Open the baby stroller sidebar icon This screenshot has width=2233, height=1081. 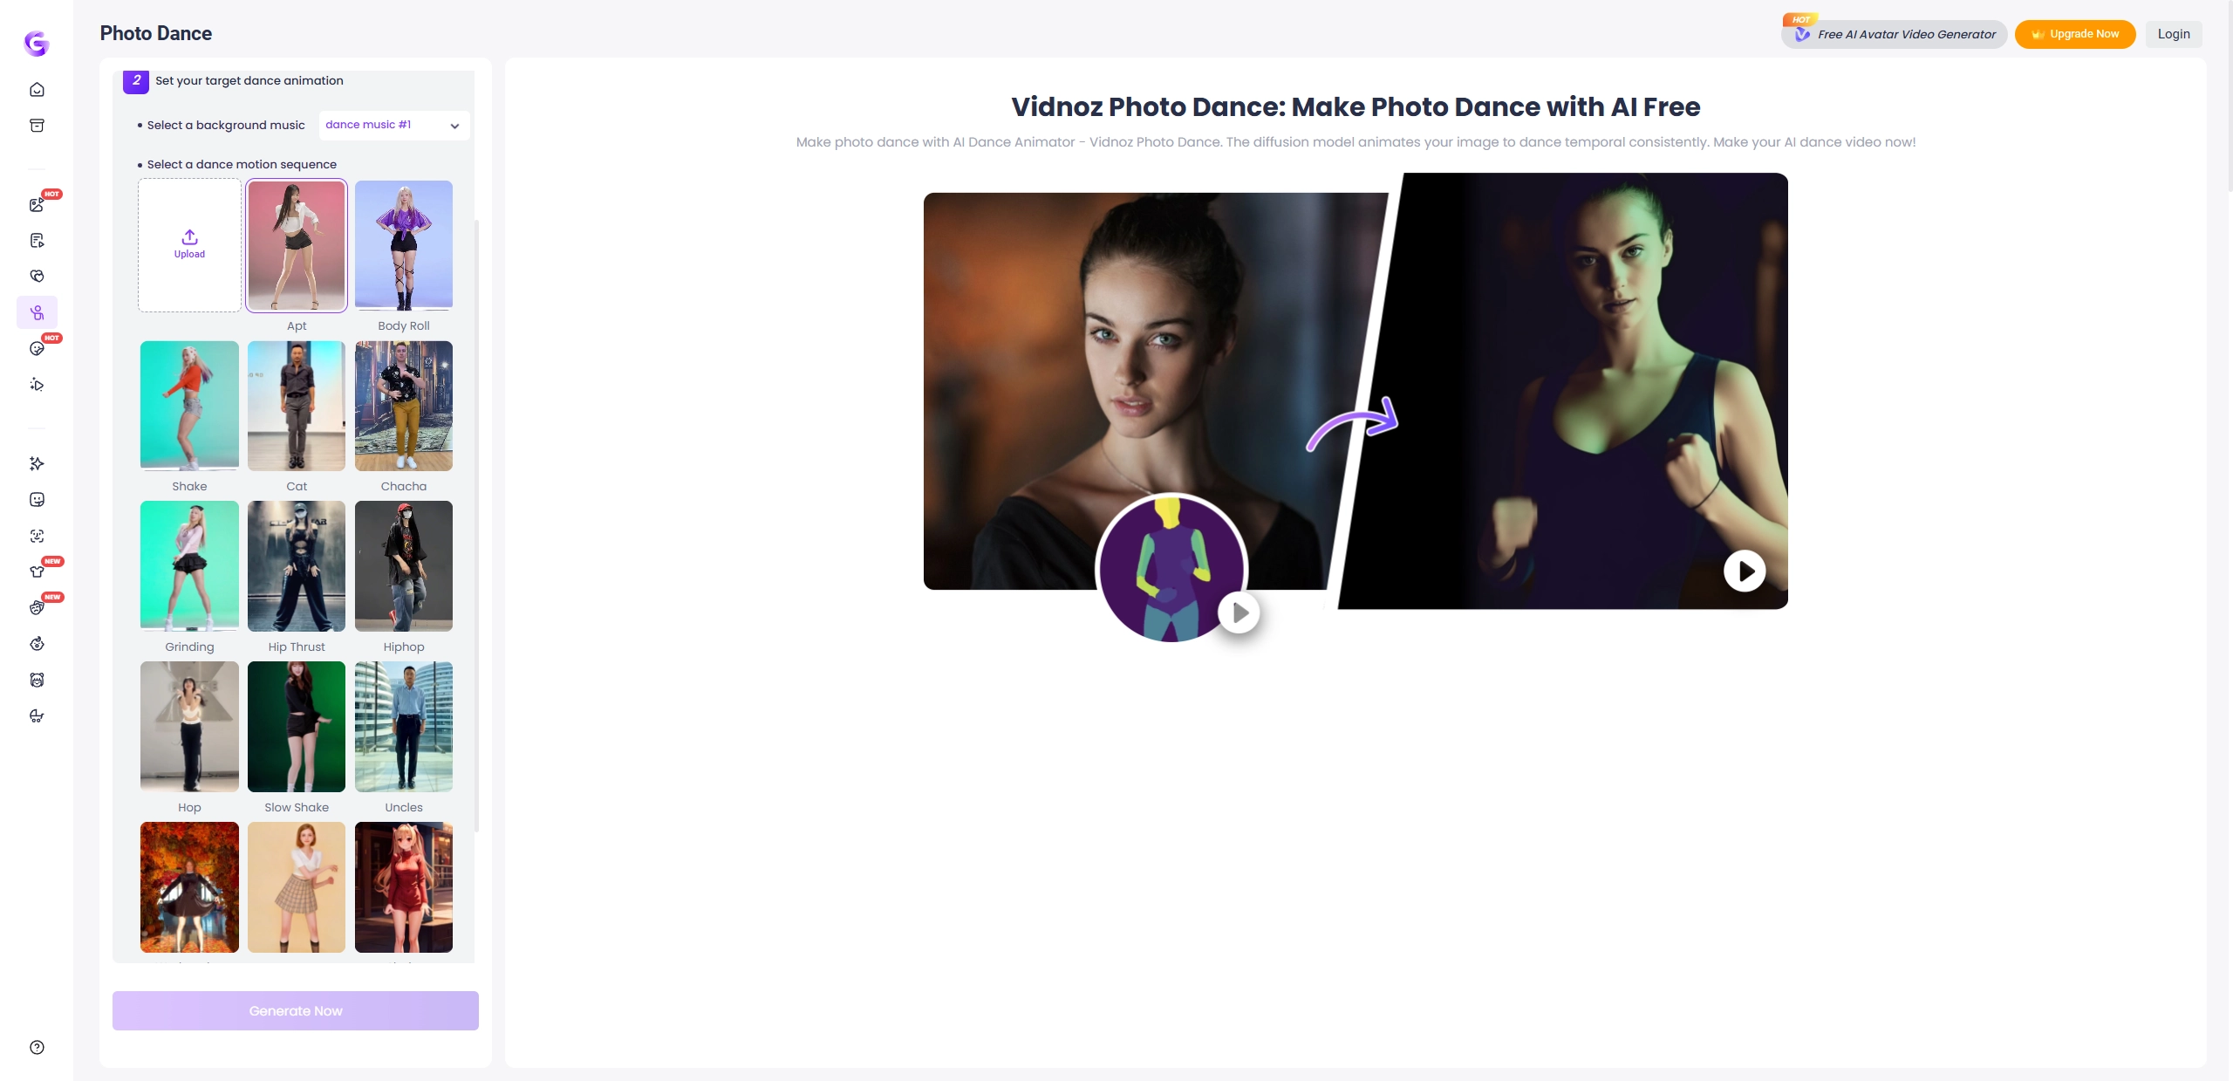(x=37, y=715)
